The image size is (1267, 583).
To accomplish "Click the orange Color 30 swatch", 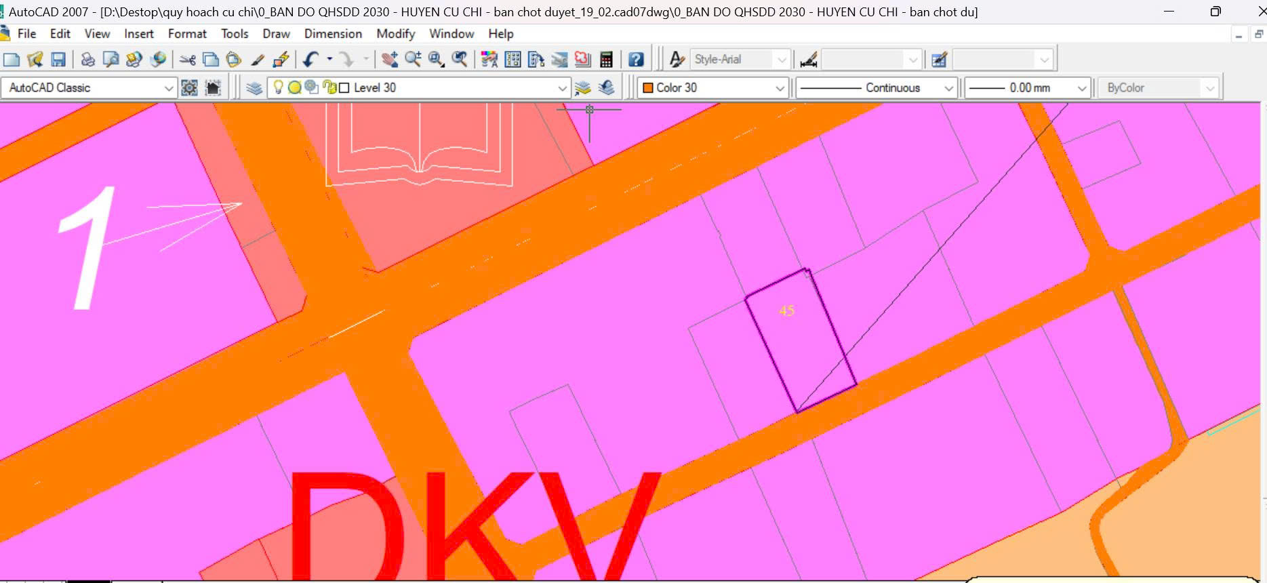I will click(647, 87).
